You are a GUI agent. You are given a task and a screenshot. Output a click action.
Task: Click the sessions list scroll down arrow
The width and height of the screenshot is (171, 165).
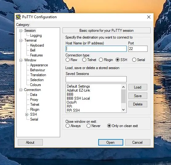124,109
